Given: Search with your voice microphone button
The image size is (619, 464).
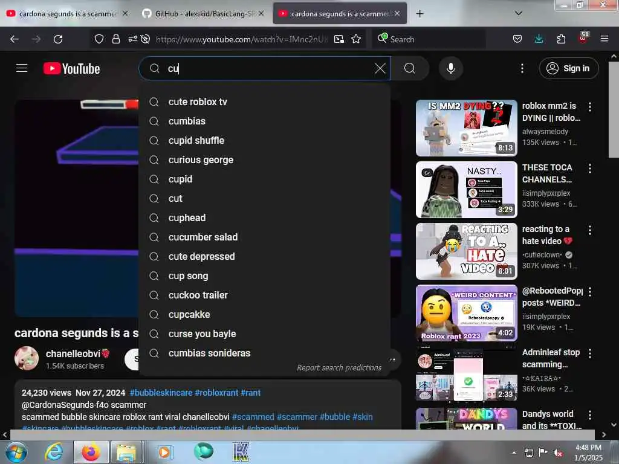Looking at the screenshot, I should (x=451, y=68).
